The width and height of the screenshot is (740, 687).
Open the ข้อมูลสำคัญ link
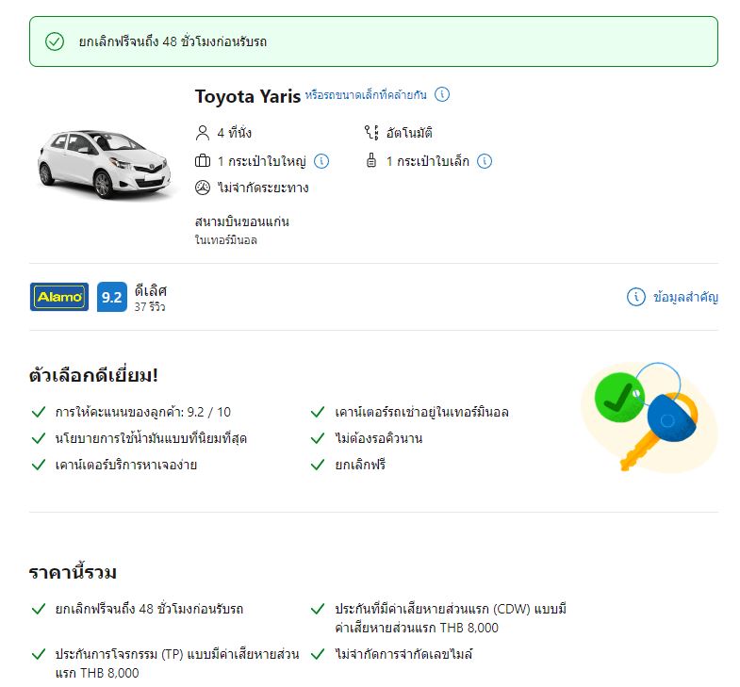tap(685, 297)
